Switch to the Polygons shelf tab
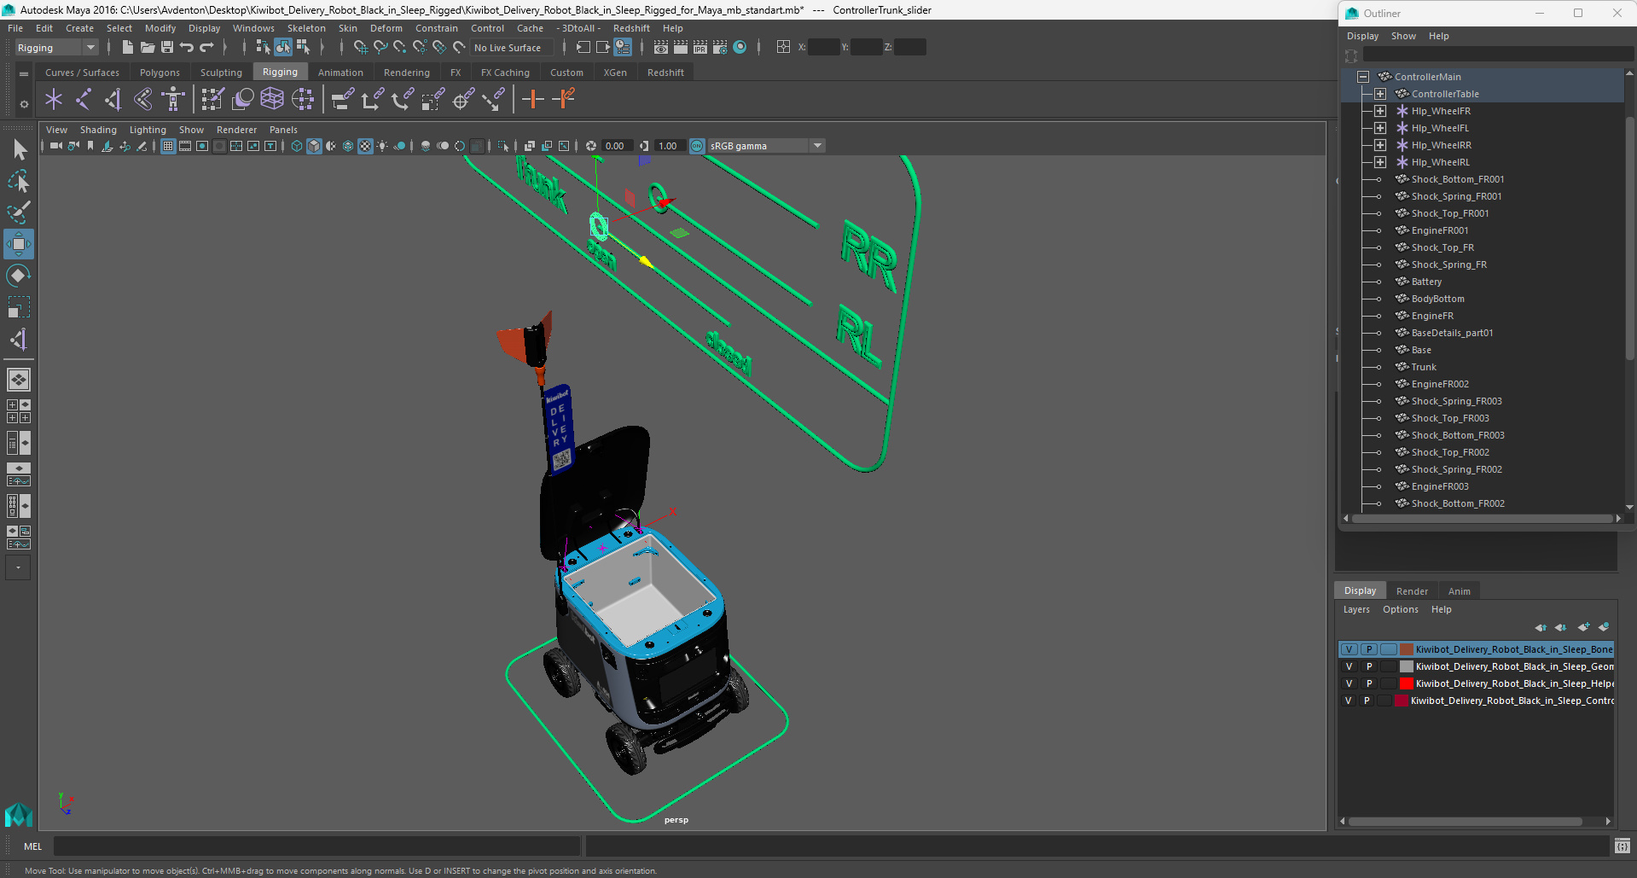 click(160, 73)
